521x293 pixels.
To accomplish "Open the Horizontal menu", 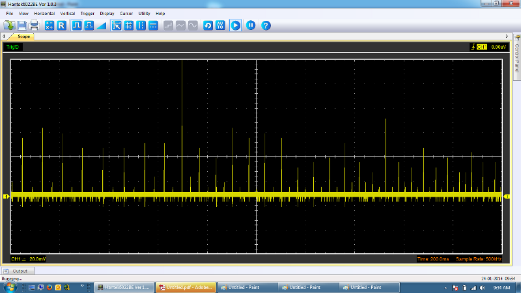I will [x=44, y=13].
